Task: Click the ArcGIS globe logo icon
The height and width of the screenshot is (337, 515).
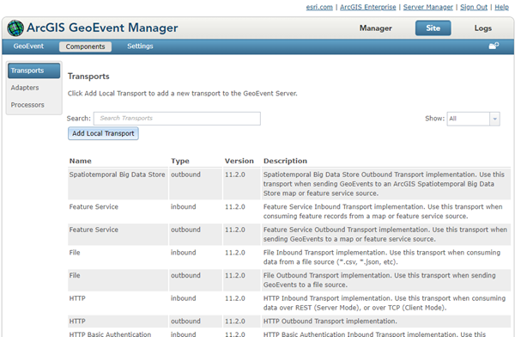Action: [x=15, y=28]
